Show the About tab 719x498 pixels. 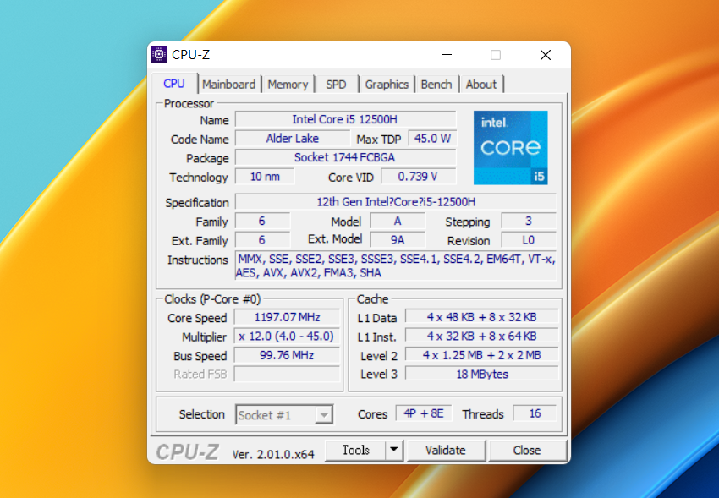point(481,85)
